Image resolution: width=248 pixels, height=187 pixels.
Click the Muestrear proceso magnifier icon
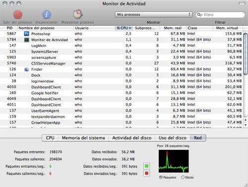coord(78,14)
